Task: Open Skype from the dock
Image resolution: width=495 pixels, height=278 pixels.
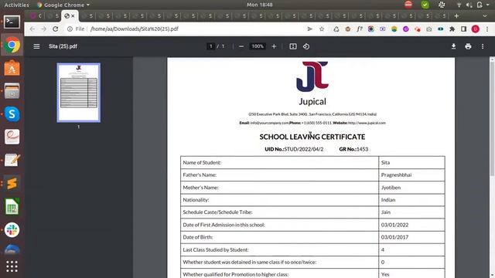Action: [12, 114]
